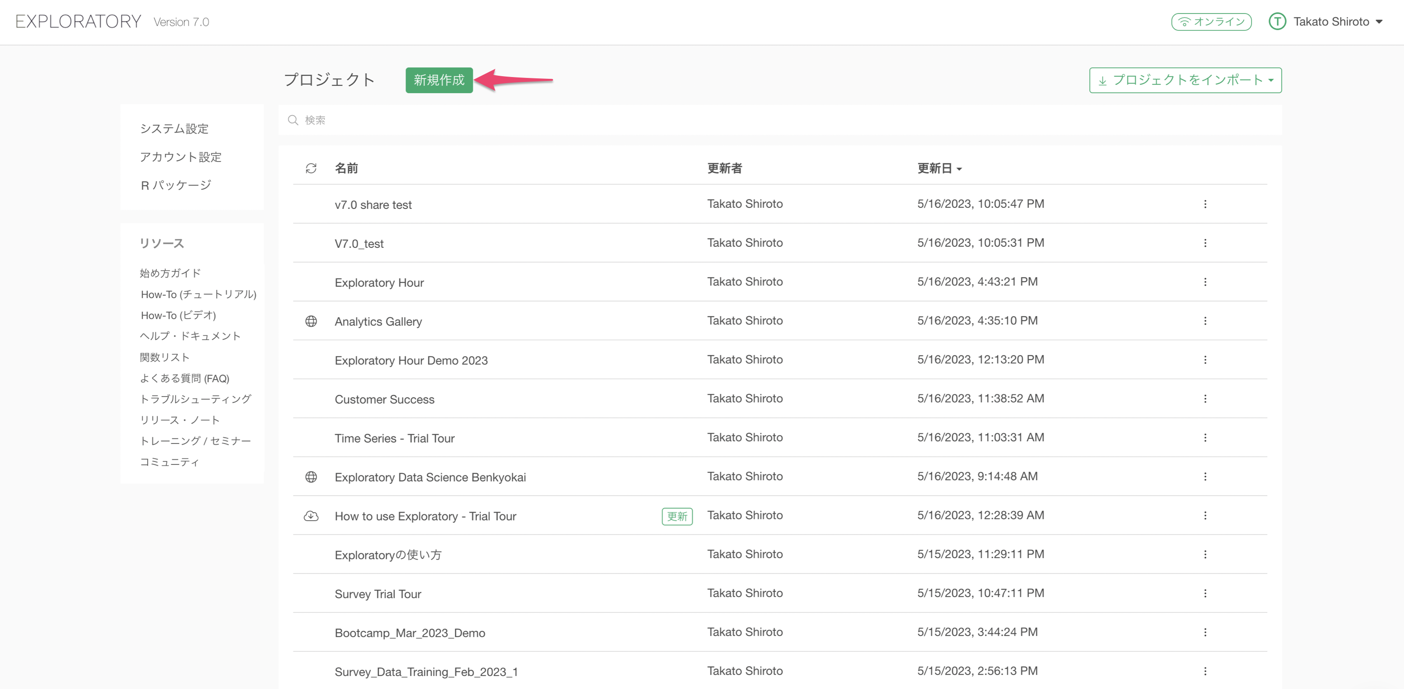1404x689 pixels.
Task: Open Time Series - Trial Tour project
Action: 394,439
